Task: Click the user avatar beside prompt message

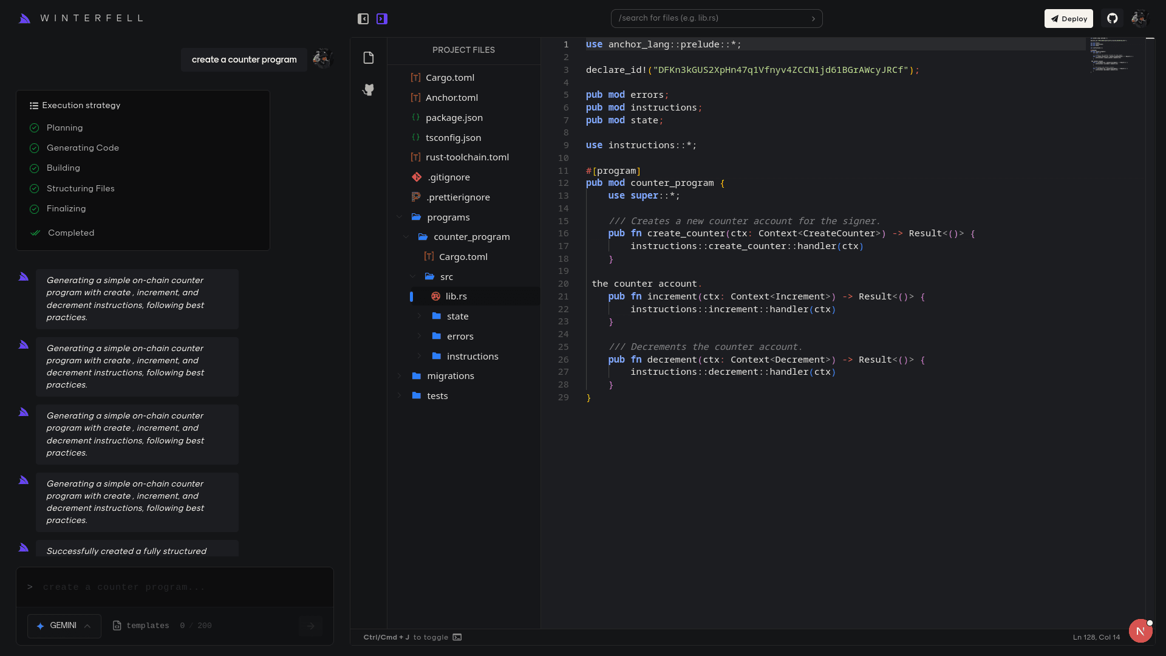Action: (322, 59)
